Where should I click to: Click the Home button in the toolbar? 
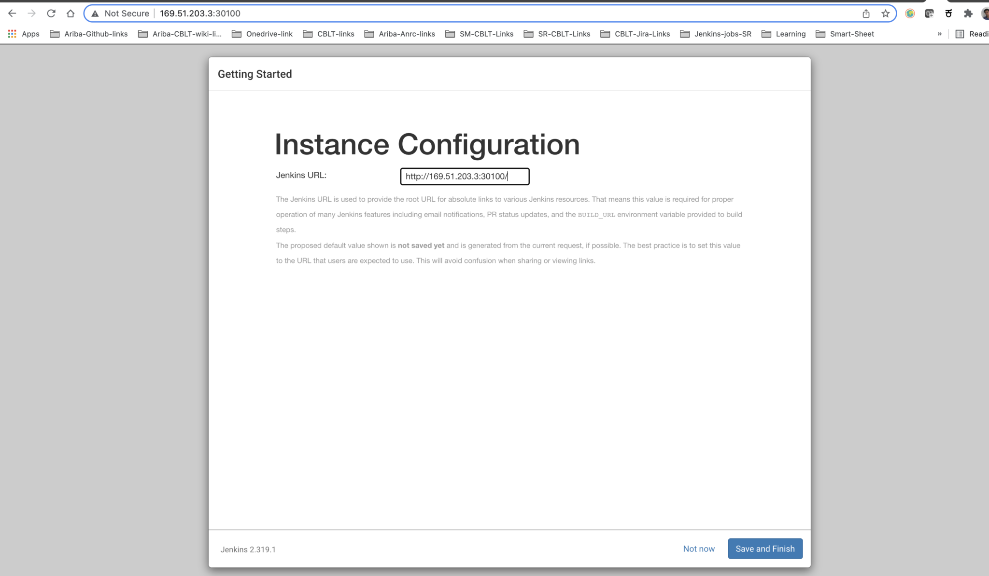click(71, 13)
